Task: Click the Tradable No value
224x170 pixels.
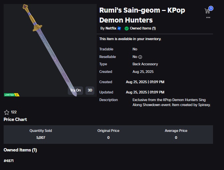Action: pyautogui.click(x=135, y=49)
